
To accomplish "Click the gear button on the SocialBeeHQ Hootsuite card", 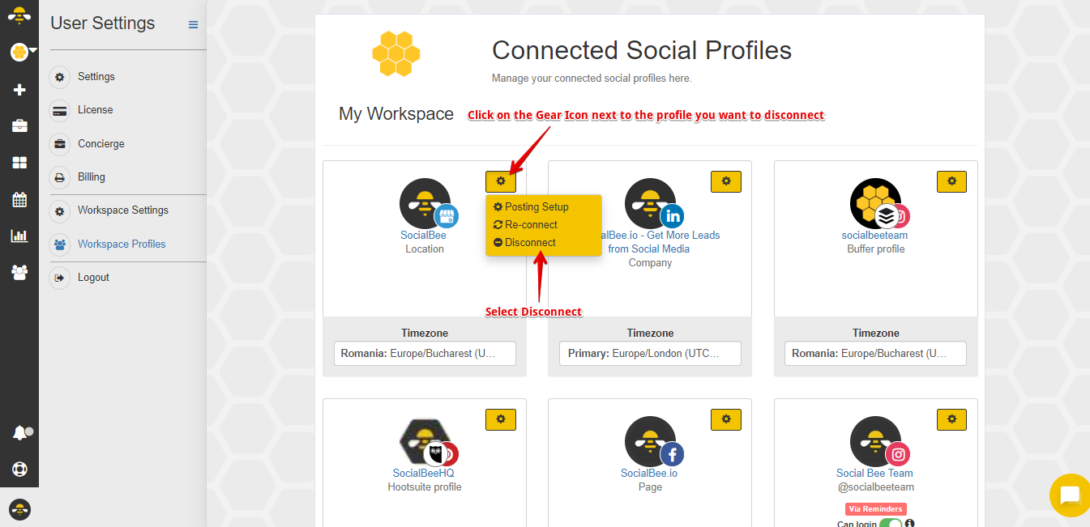I will (x=501, y=419).
